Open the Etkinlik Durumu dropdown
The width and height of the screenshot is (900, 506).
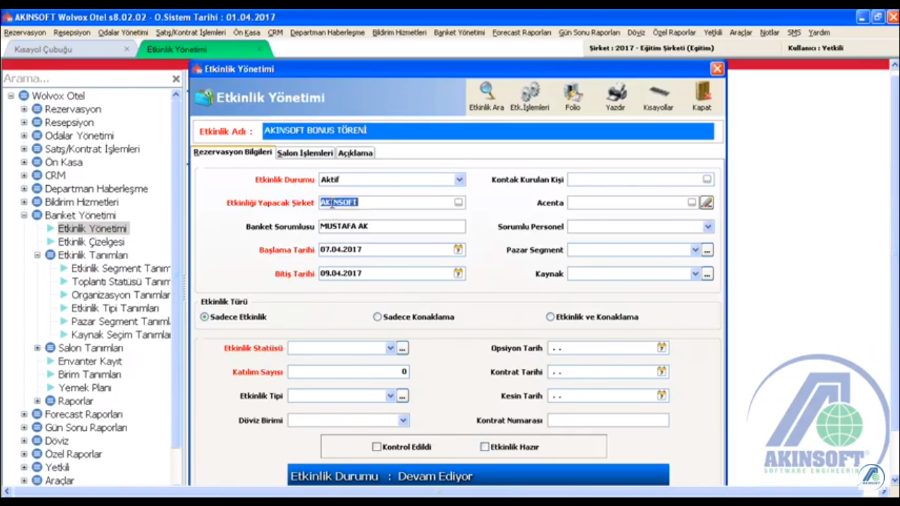click(x=459, y=179)
